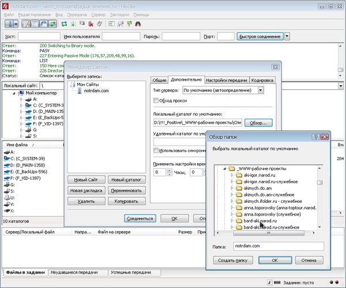Click the Порт input field
Screen dimensions: 346x288
click(x=225, y=36)
